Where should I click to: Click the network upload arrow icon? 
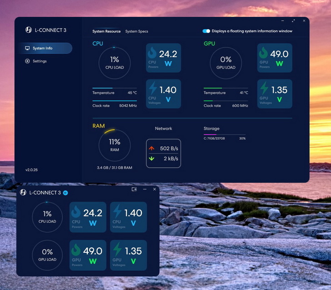click(x=151, y=148)
